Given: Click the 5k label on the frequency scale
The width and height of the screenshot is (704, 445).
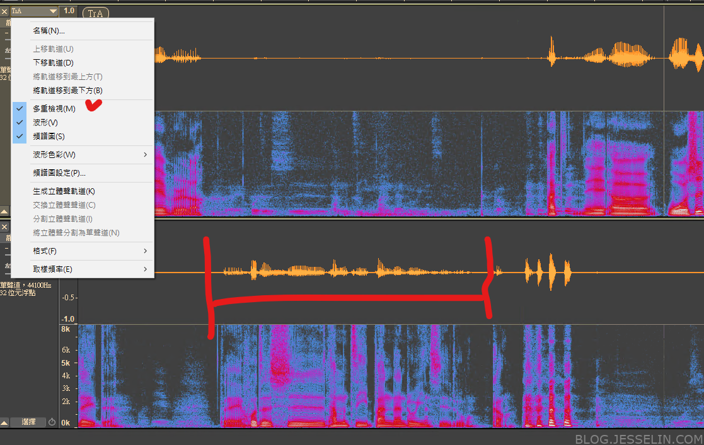Looking at the screenshot, I should [x=66, y=363].
